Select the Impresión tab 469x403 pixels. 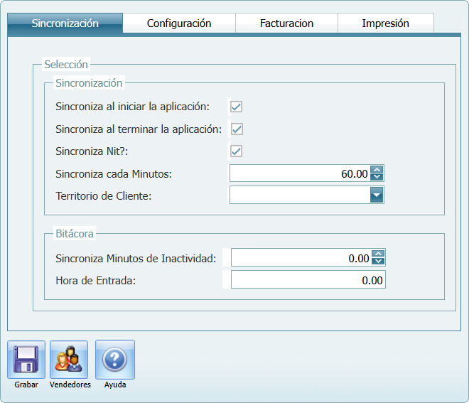point(386,23)
